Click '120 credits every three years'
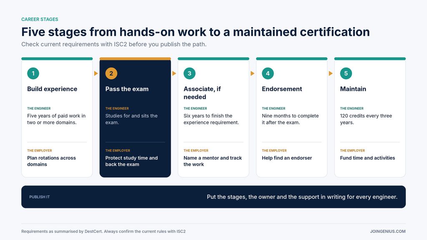This screenshot has width=427, height=240. (x=366, y=119)
